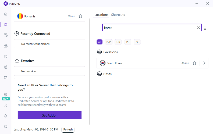Image resolution: width=213 pixels, height=134 pixels.
Task: Switch to the Shortcuts tab
Action: coord(118,15)
